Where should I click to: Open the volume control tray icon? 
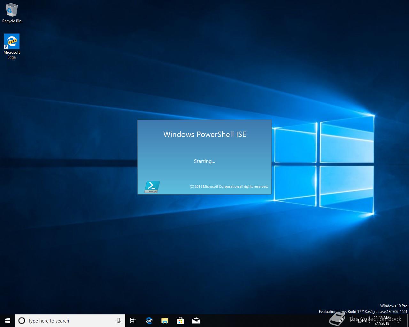click(x=367, y=321)
